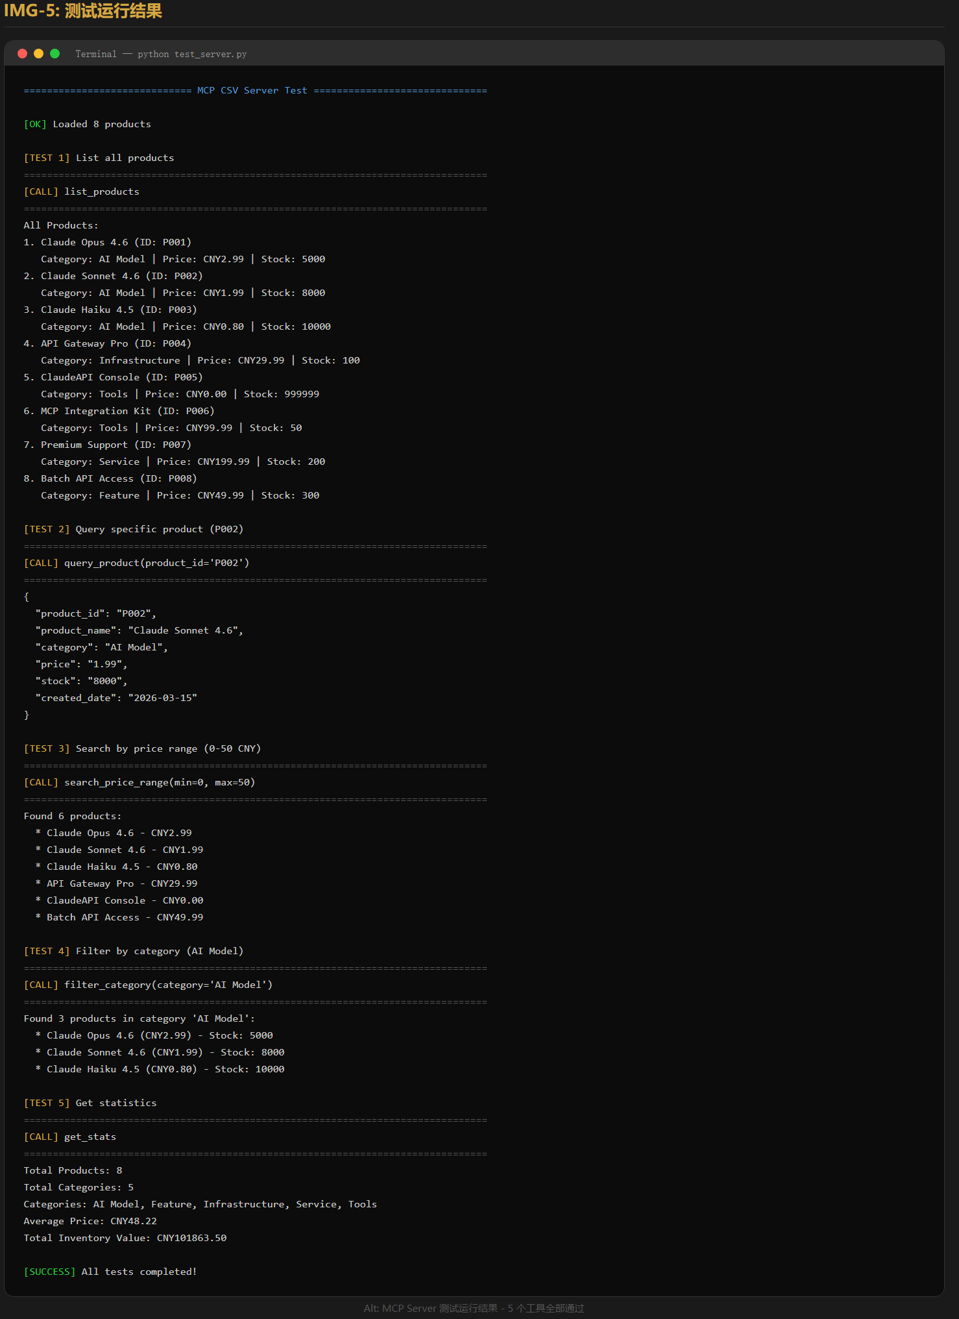Click the "created_date" JSON line

[x=116, y=698]
